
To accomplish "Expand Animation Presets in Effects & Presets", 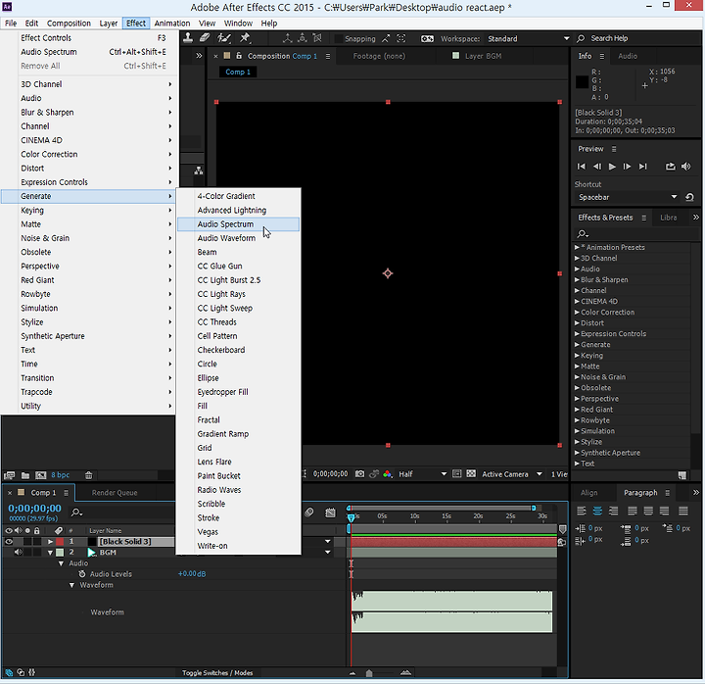I will coord(577,247).
